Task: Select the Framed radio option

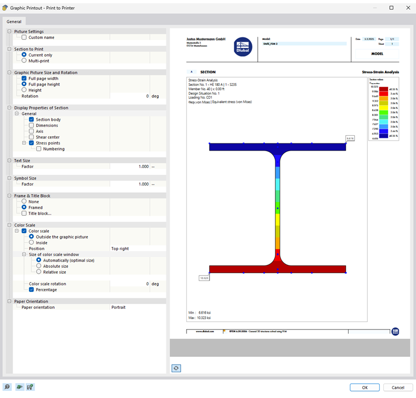Action: (x=24, y=207)
